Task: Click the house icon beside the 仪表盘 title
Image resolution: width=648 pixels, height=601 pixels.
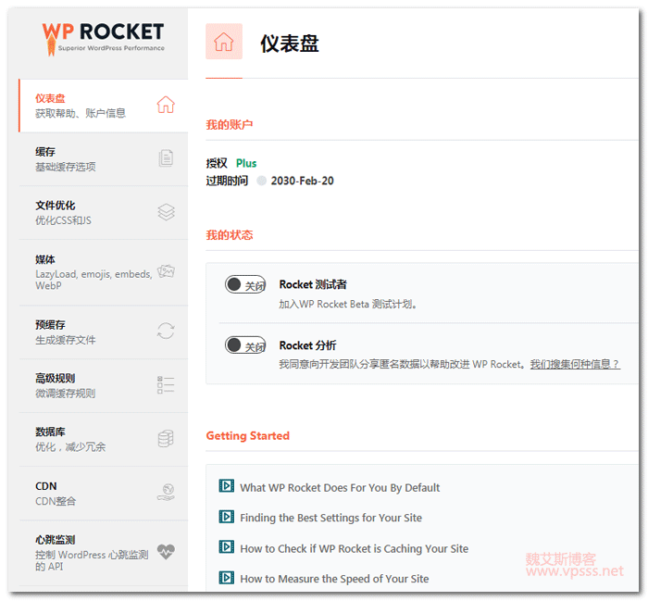Action: (224, 42)
